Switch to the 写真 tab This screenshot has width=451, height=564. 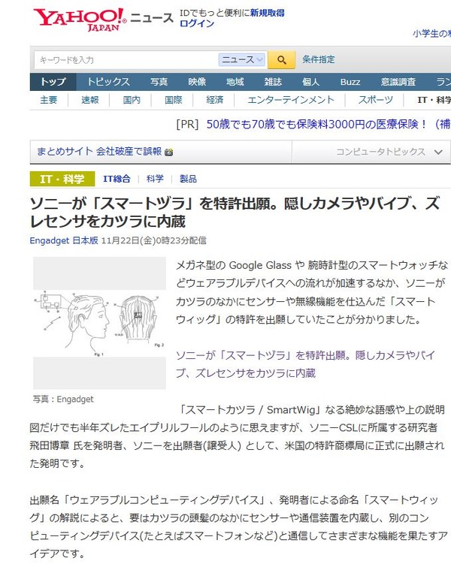[x=159, y=82]
